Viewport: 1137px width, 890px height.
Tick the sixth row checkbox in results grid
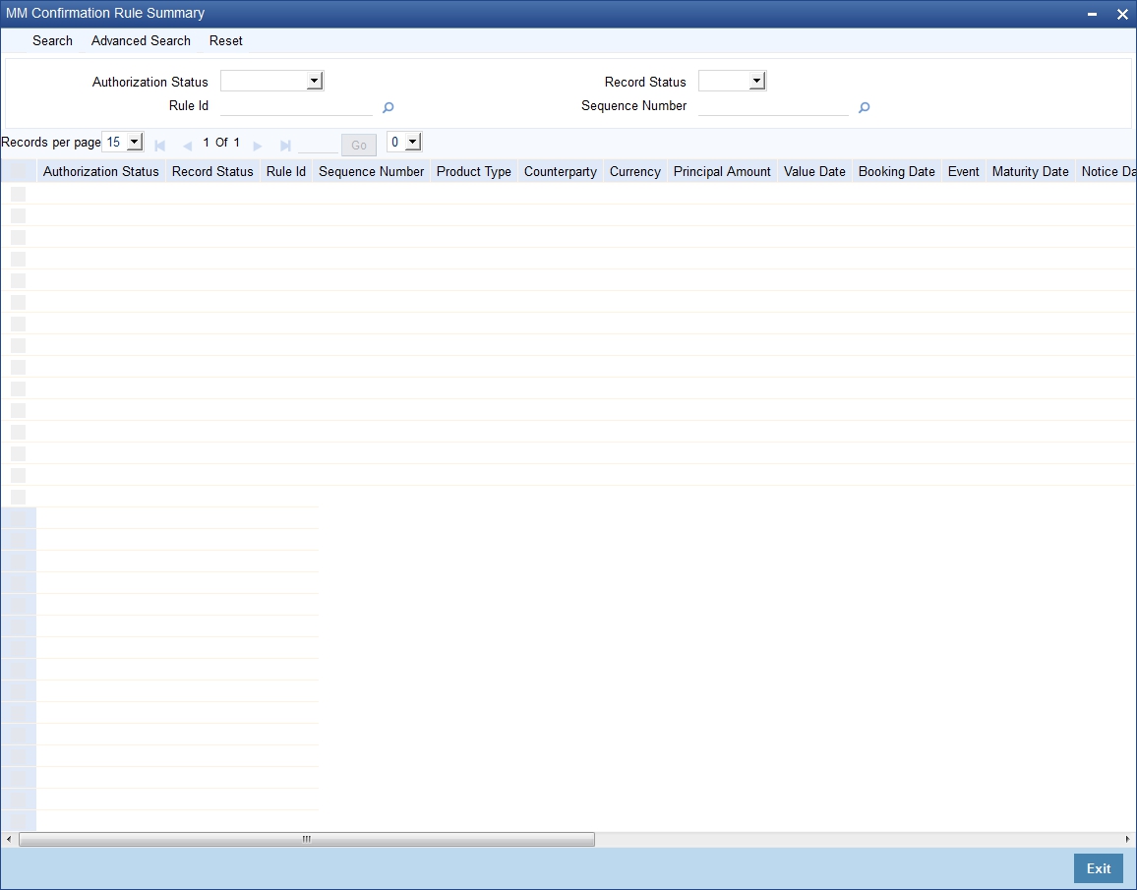tap(18, 302)
